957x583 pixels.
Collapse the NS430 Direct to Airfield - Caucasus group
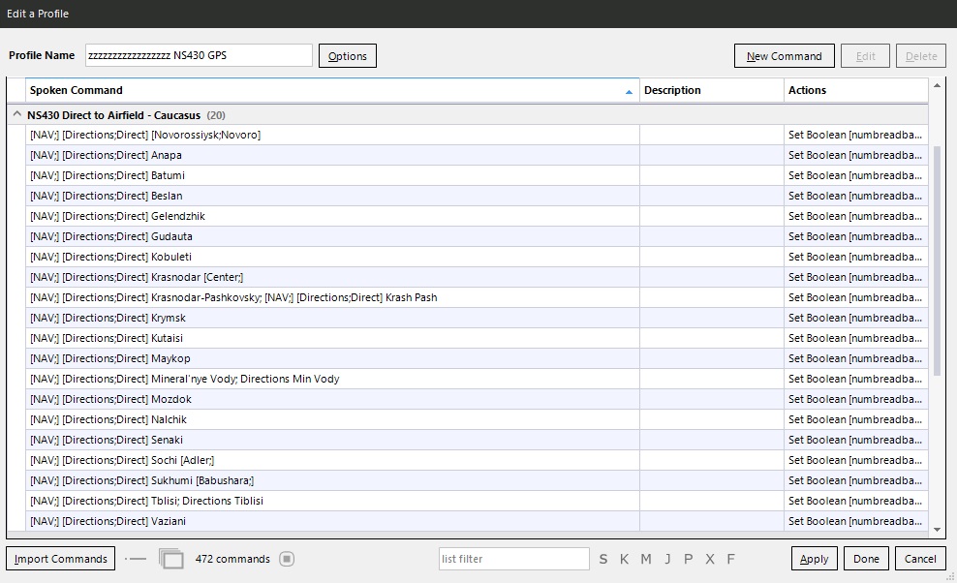16,115
